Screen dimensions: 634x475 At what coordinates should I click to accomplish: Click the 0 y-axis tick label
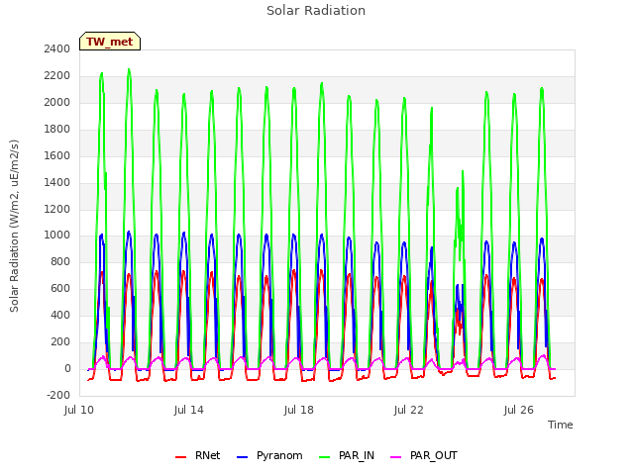point(67,369)
